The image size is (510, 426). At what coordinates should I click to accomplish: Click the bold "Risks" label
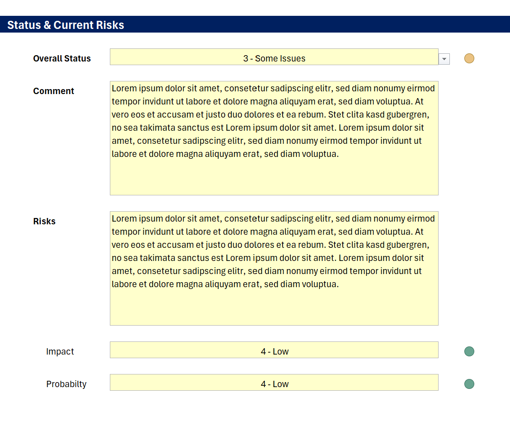tap(44, 221)
